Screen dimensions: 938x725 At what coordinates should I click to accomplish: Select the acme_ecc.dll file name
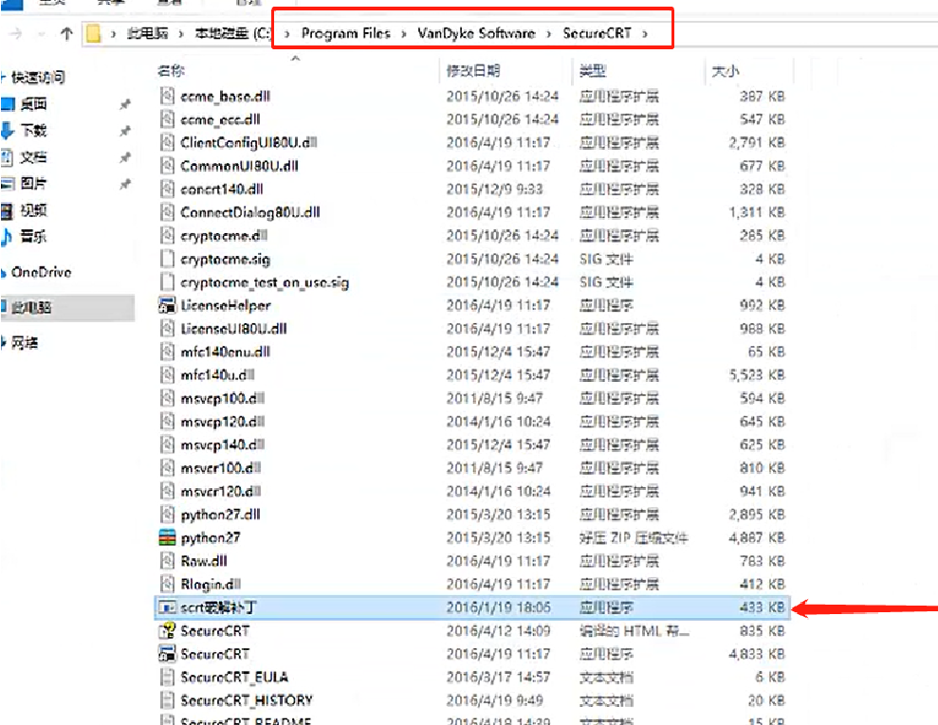pos(220,119)
